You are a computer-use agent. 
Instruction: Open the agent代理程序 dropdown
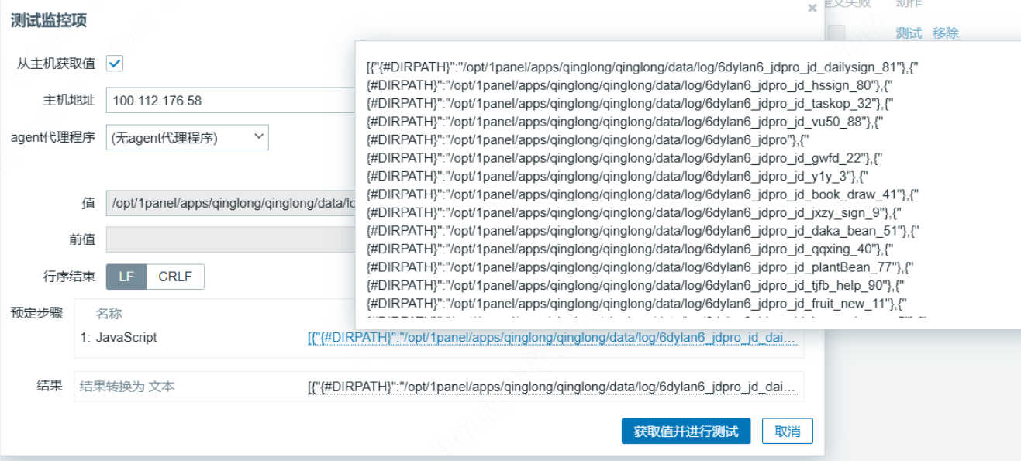(x=187, y=138)
